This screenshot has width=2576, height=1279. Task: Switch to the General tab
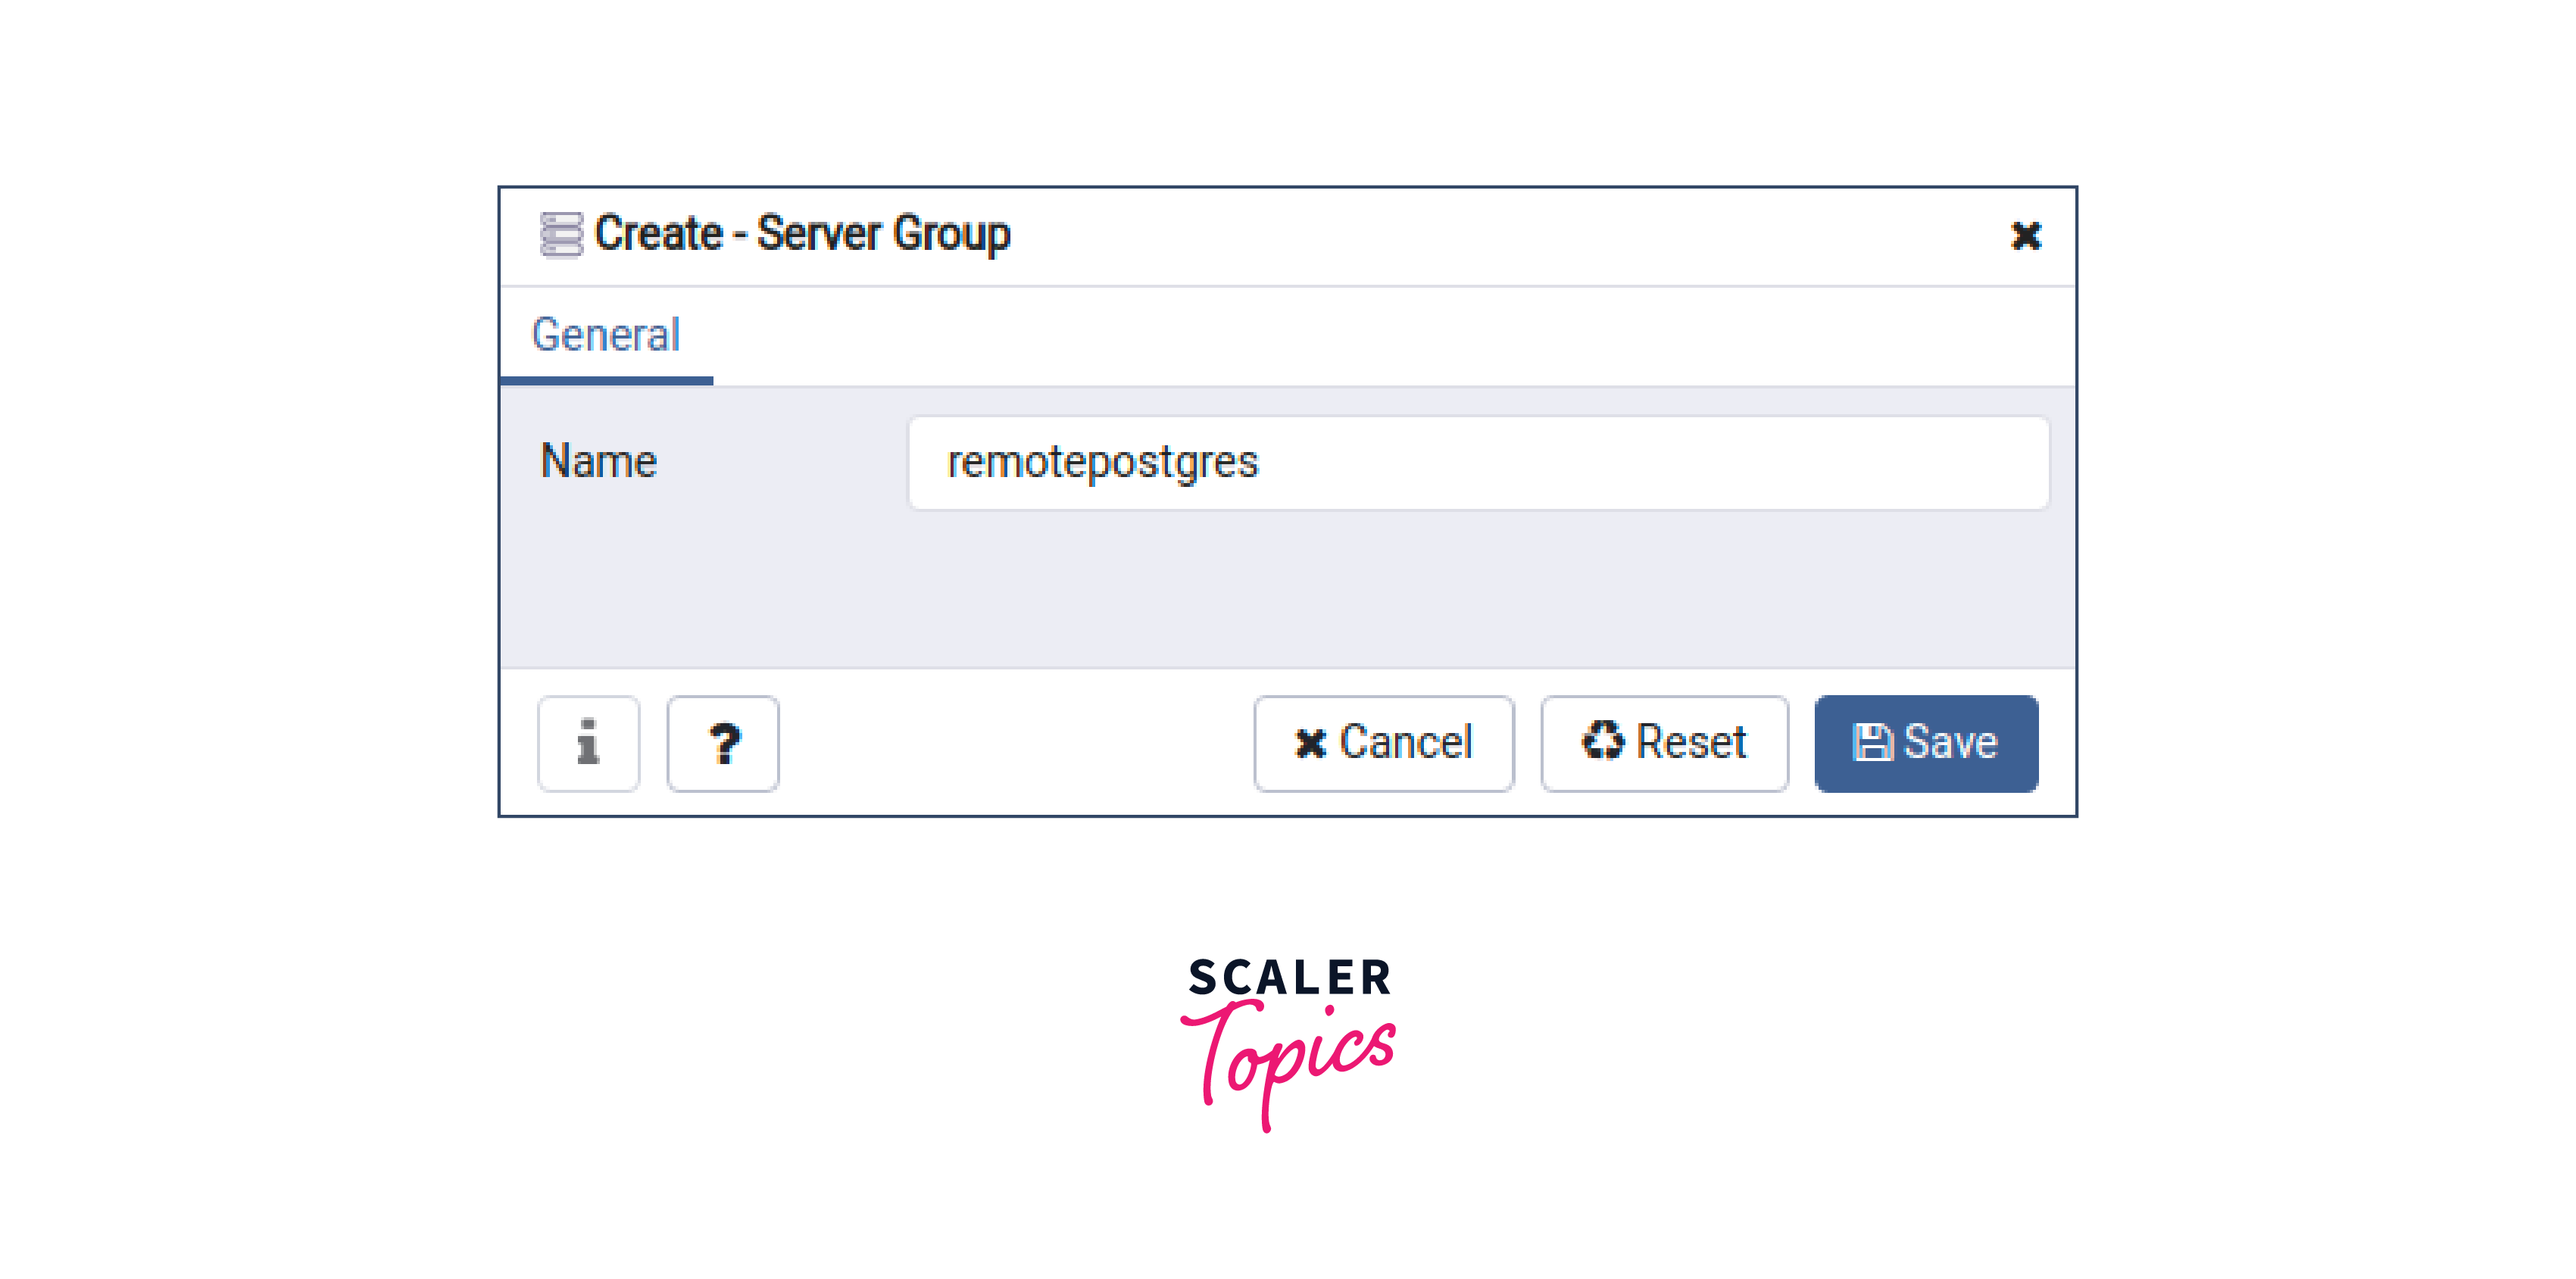click(x=606, y=336)
